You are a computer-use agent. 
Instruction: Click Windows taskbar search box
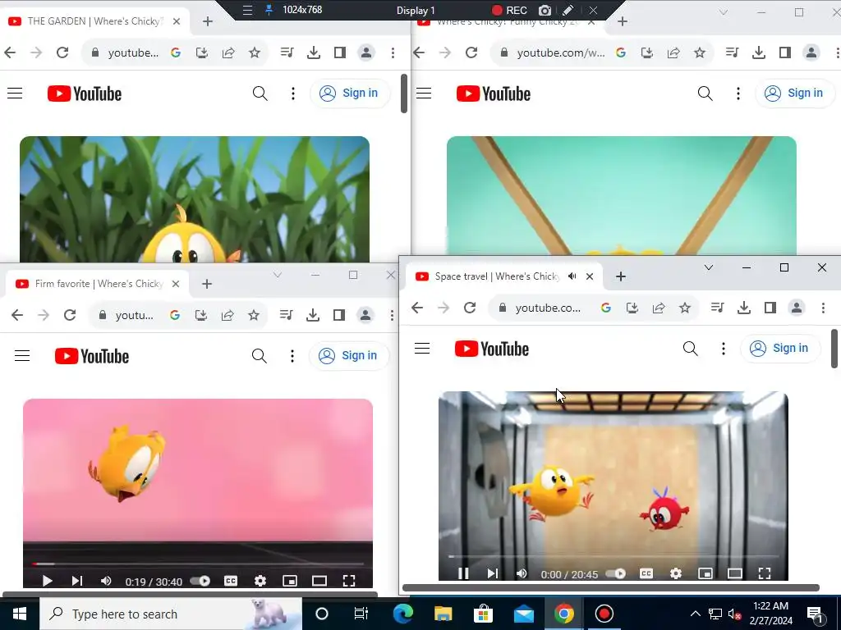click(171, 614)
